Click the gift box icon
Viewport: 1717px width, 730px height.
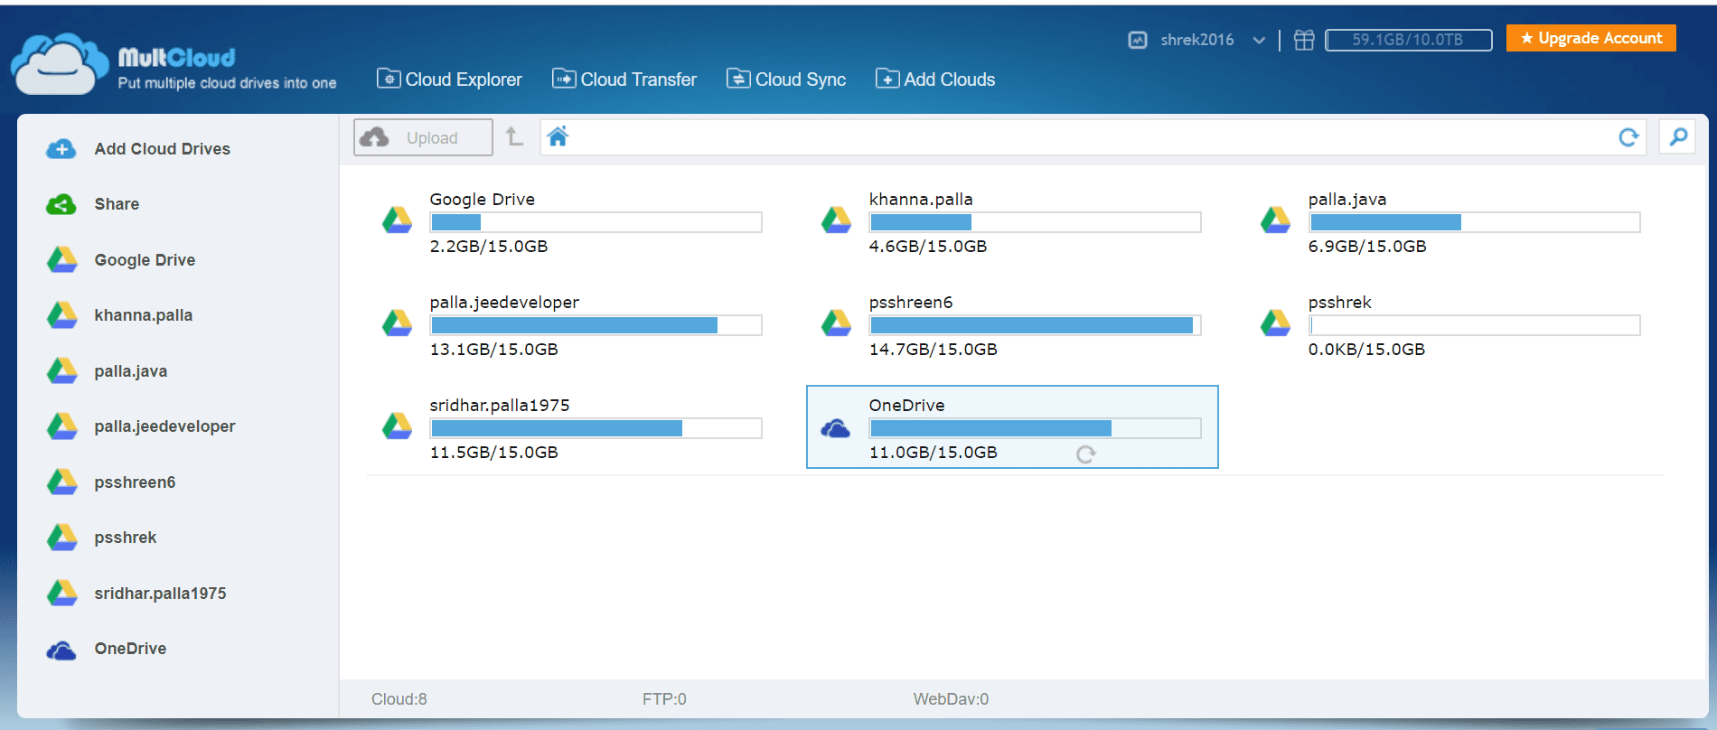(x=1304, y=40)
